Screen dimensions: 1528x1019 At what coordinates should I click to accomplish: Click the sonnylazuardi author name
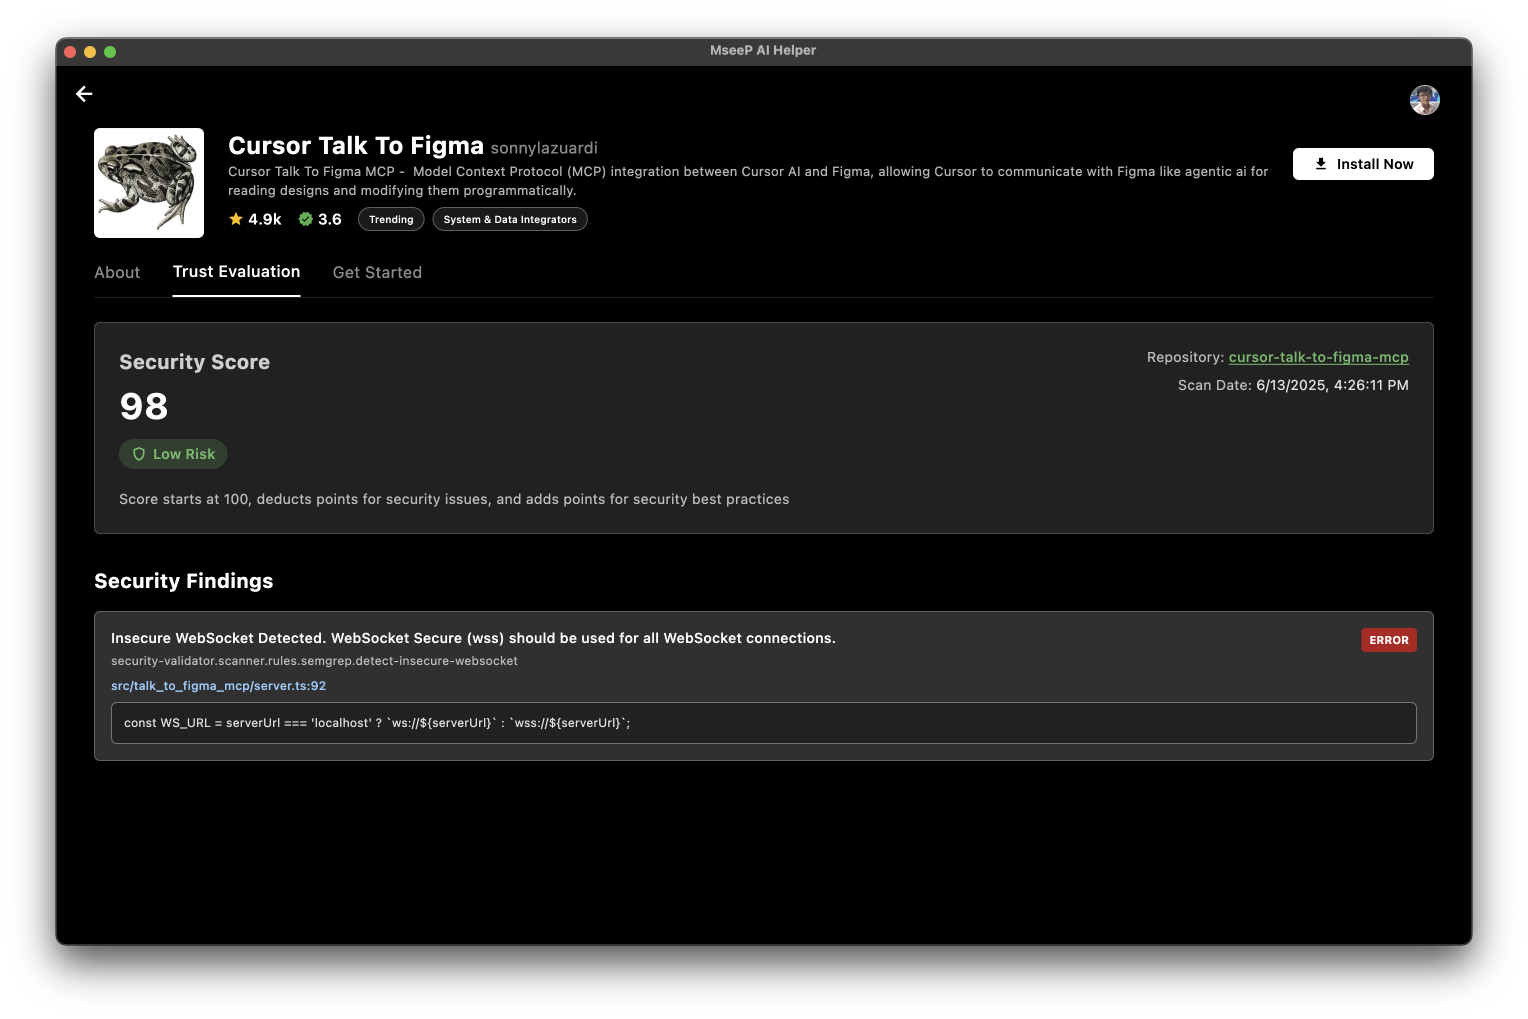(x=543, y=148)
